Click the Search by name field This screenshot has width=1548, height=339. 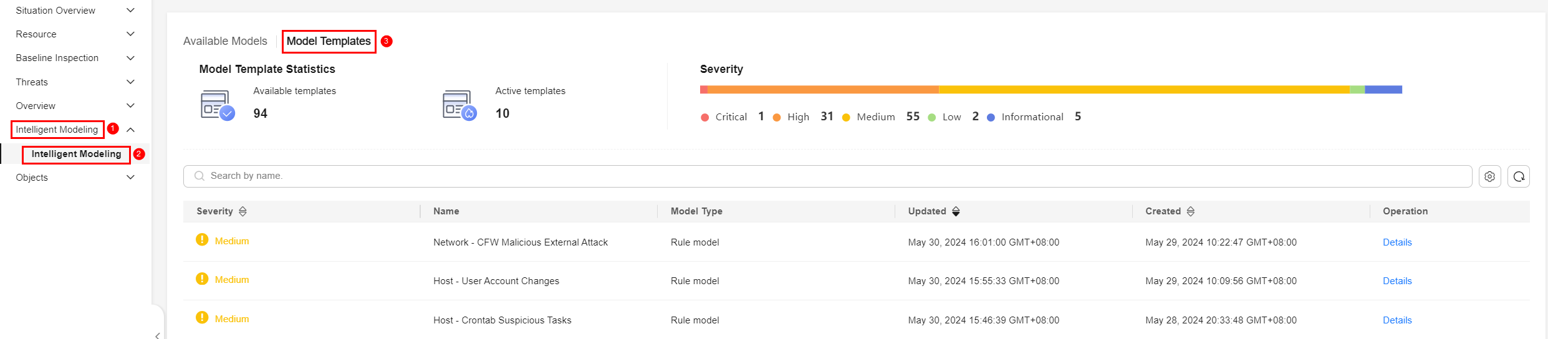835,176
